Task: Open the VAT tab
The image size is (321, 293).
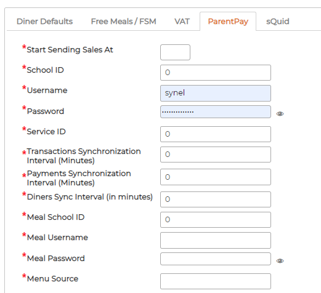Action: [182, 22]
